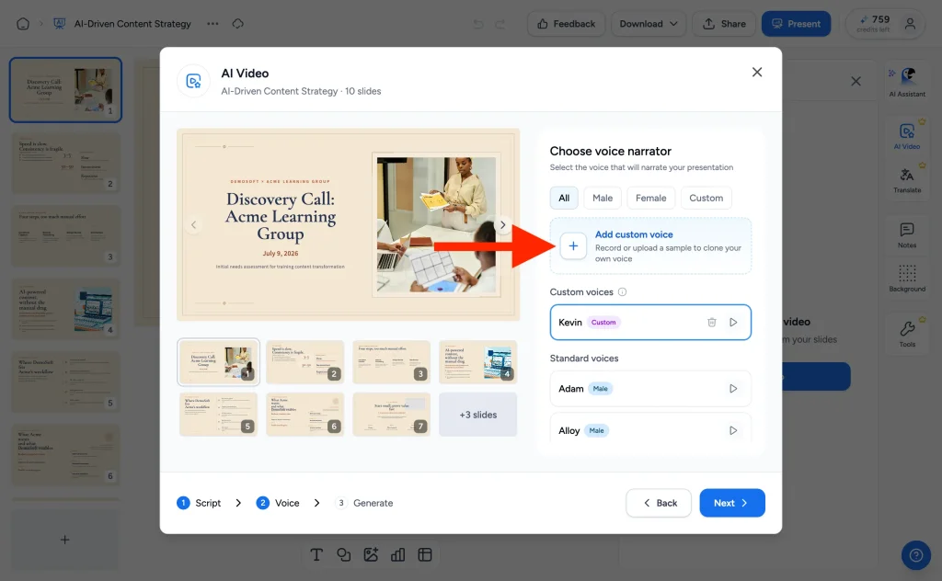
Task: Play preview of Alloy voice
Action: [x=733, y=430]
